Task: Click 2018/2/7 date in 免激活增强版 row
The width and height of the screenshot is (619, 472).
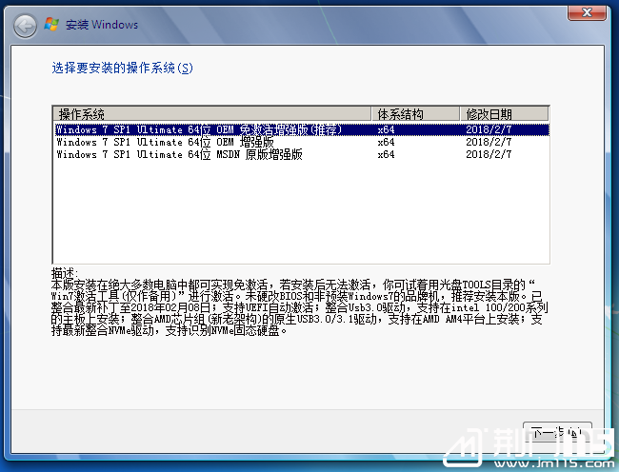Action: pyautogui.click(x=489, y=129)
